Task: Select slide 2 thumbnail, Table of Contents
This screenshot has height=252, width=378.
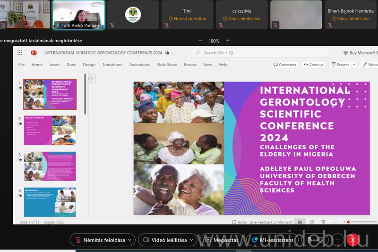Action: click(x=50, y=130)
